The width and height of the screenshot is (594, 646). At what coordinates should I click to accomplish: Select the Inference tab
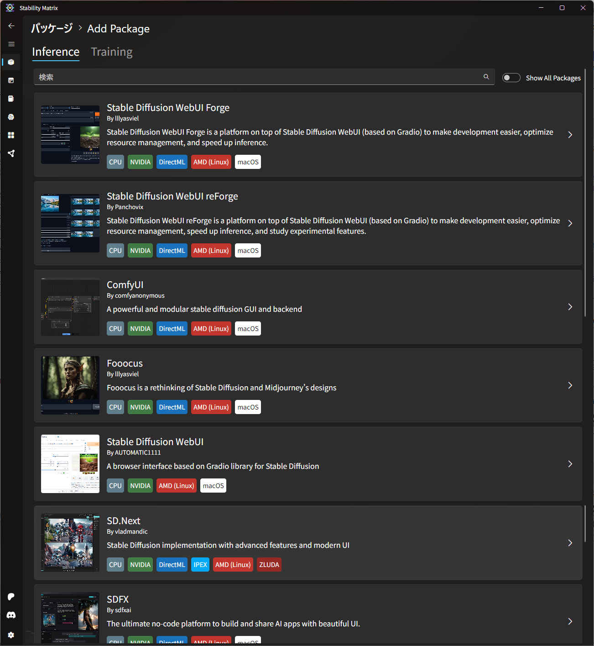(56, 52)
